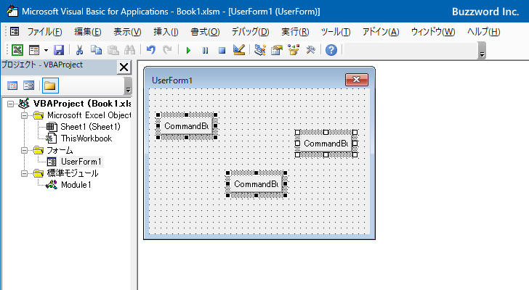Select UserForm1 in project tree
Image resolution: width=529 pixels, height=290 pixels.
[81, 162]
